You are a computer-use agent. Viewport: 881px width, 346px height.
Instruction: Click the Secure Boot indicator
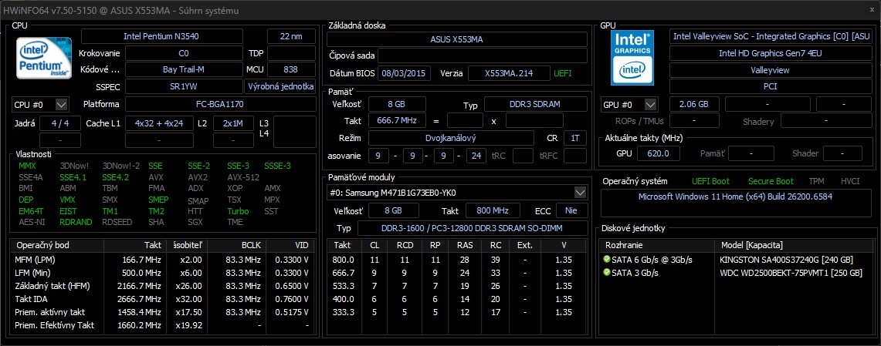(771, 181)
